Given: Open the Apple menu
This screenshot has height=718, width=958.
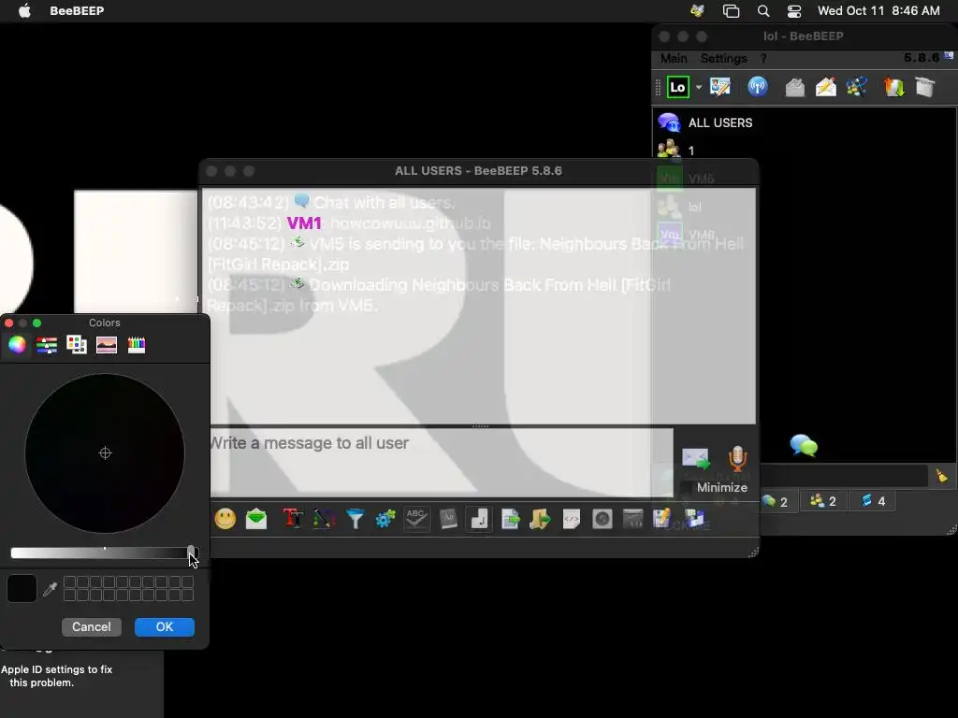Looking at the screenshot, I should (24, 10).
